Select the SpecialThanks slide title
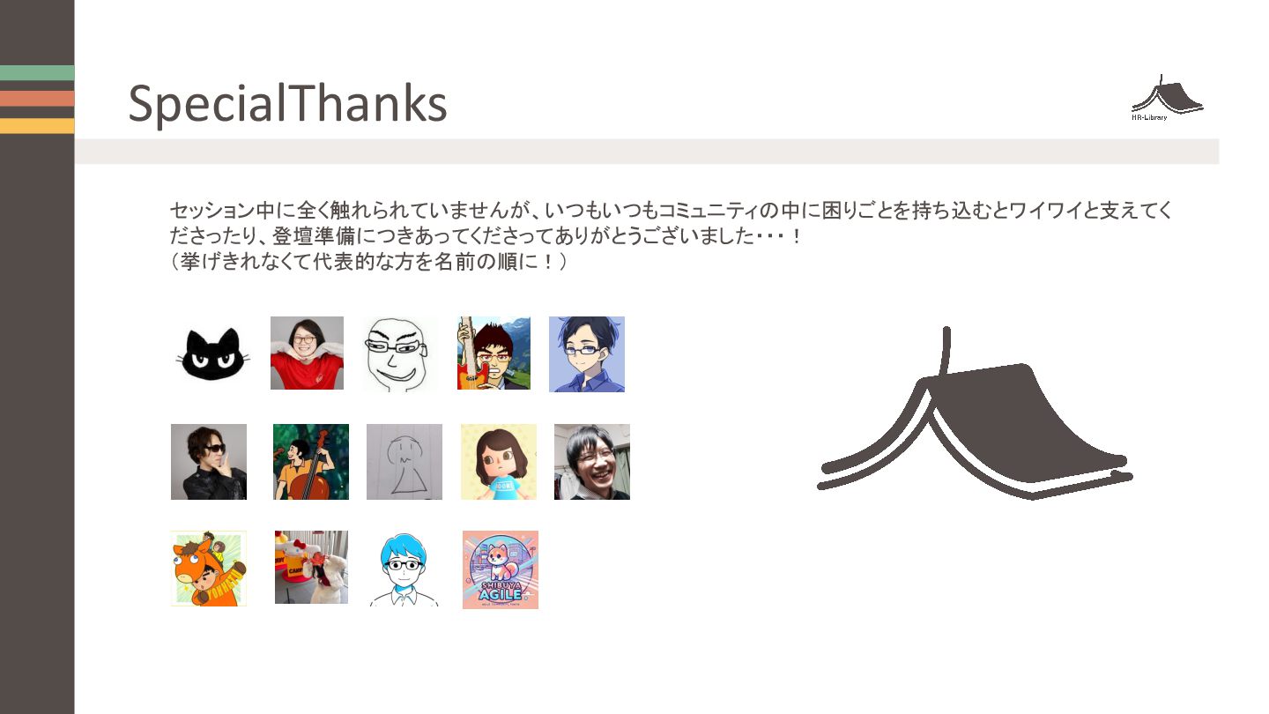 pyautogui.click(x=288, y=103)
